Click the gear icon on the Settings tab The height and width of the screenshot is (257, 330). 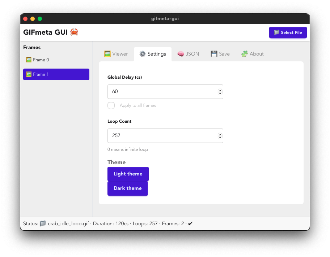142,54
